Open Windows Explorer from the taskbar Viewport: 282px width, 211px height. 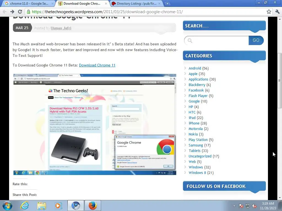coord(42,206)
